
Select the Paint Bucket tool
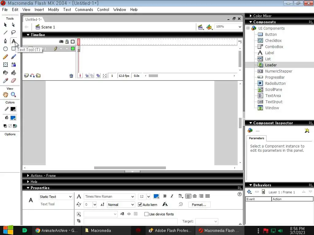point(13,73)
